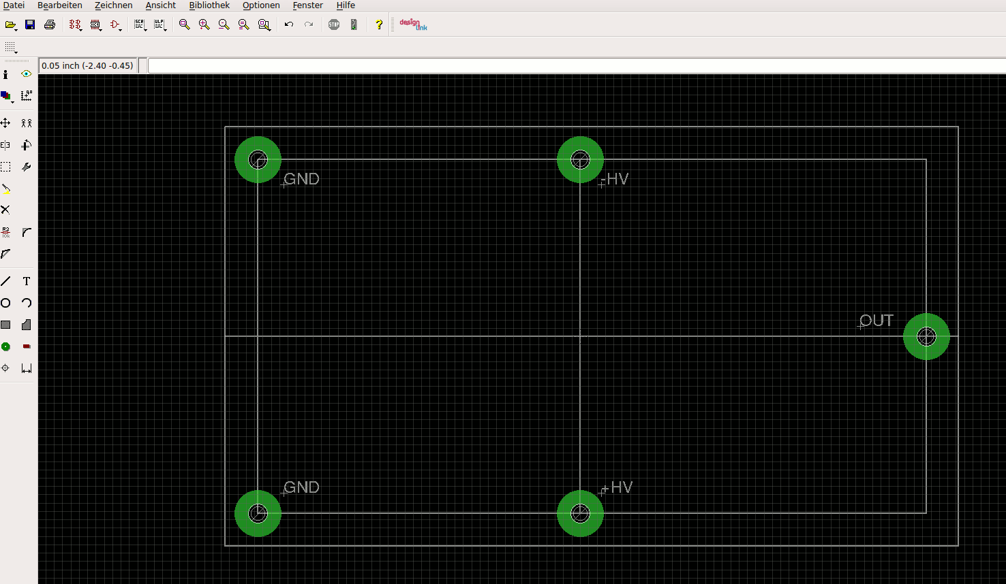Open the Bibliothek menu
Viewport: 1006px width, 584px height.
click(209, 5)
